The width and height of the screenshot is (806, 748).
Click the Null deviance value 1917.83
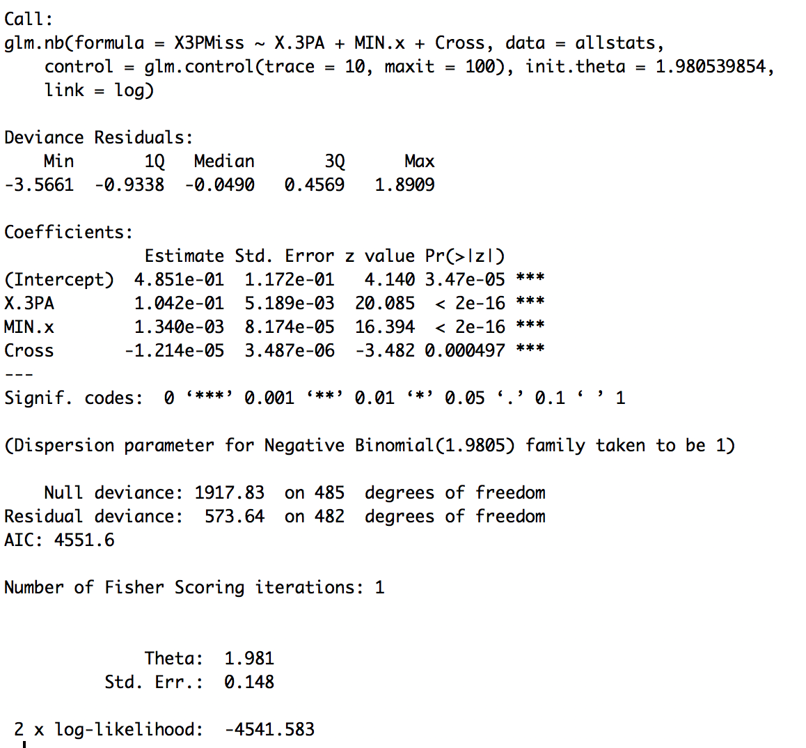(229, 492)
